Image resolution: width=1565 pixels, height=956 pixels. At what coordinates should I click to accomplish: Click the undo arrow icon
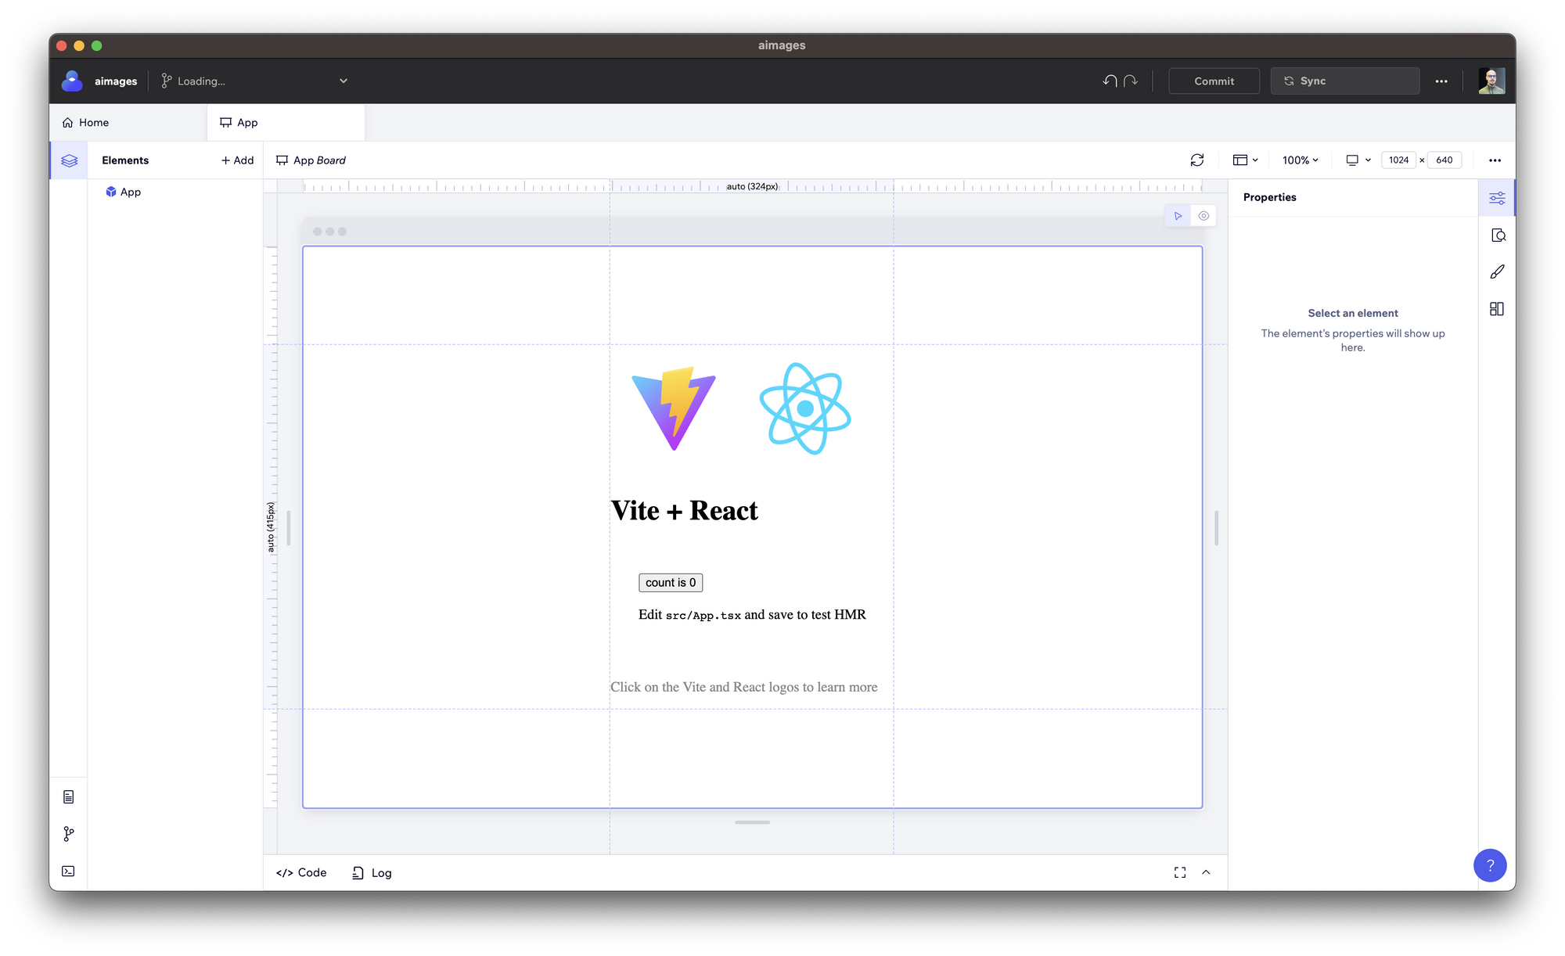click(x=1110, y=81)
